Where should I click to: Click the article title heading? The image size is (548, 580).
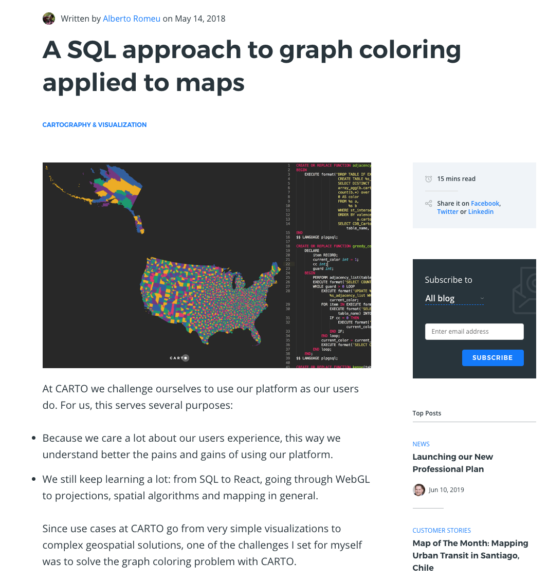coord(251,66)
